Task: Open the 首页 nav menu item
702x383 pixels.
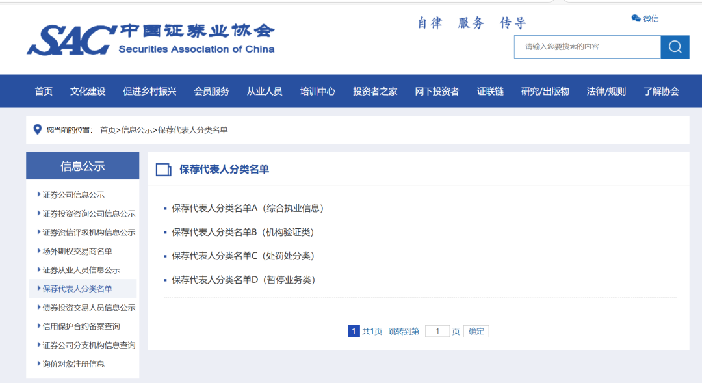Action: tap(44, 92)
